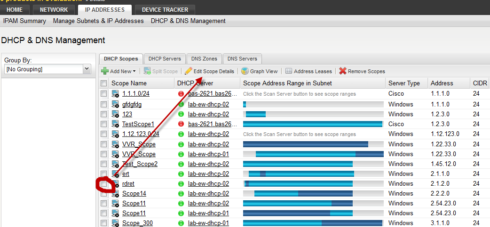Image resolution: width=490 pixels, height=227 pixels.
Task: Click the scope icon beside TestScope1
Action: (x=115, y=124)
